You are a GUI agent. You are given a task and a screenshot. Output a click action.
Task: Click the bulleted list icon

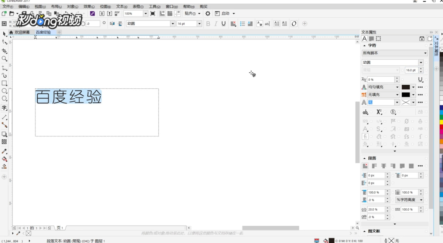point(243,24)
